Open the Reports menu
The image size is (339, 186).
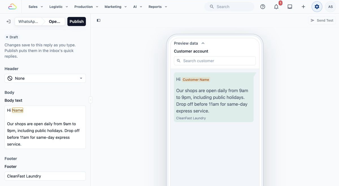[x=158, y=7]
